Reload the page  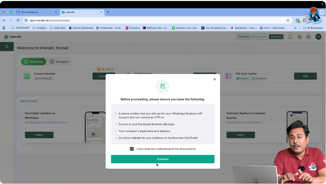pyautogui.click(x=18, y=20)
